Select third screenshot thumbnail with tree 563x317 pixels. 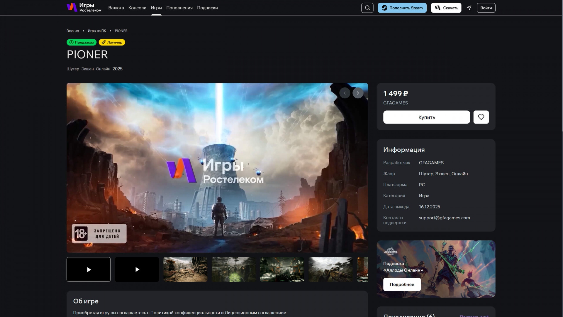(x=185, y=269)
